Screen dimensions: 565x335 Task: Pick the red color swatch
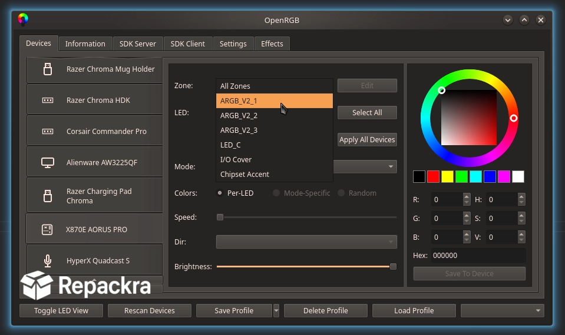click(433, 176)
